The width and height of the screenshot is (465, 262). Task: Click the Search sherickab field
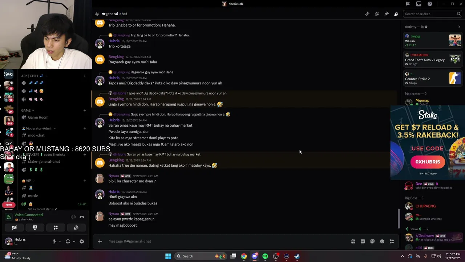432,14
